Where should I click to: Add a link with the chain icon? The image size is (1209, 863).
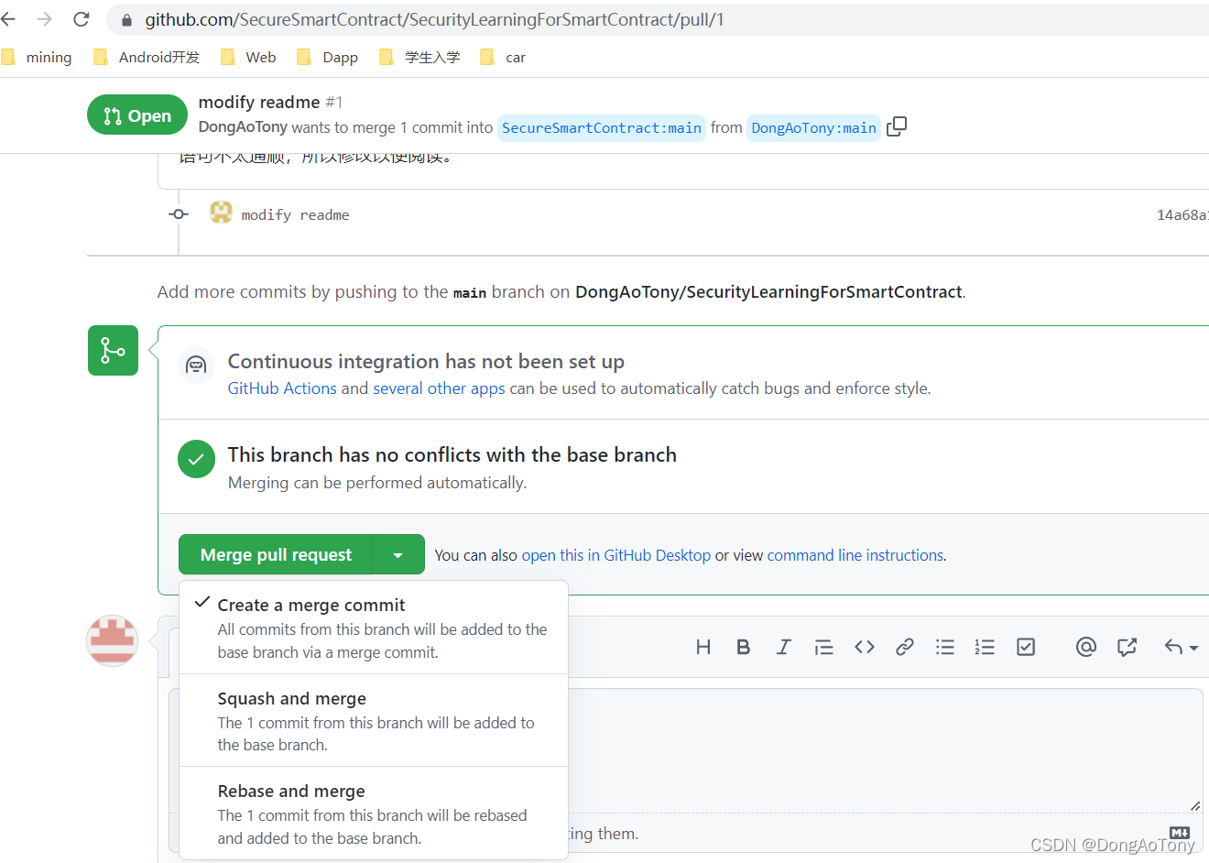click(x=905, y=647)
